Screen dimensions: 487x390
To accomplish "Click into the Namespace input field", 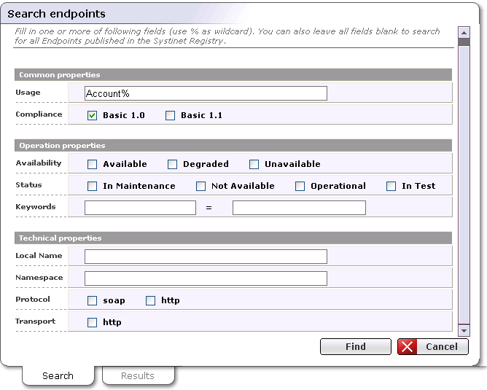I will coord(206,278).
